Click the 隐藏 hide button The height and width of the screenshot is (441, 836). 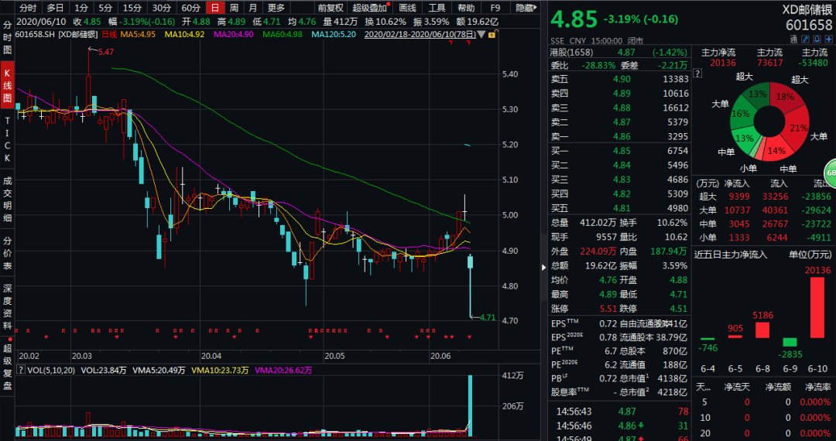coord(527,8)
